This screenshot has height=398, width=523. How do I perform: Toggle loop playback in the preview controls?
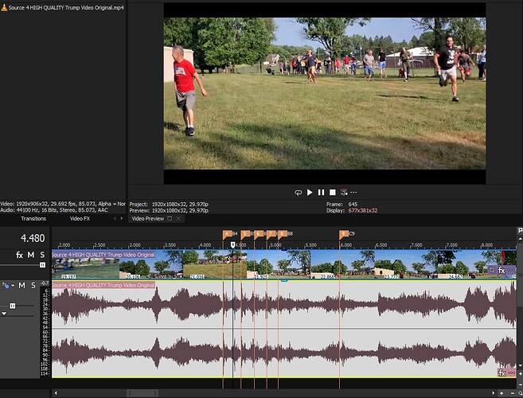(x=299, y=192)
